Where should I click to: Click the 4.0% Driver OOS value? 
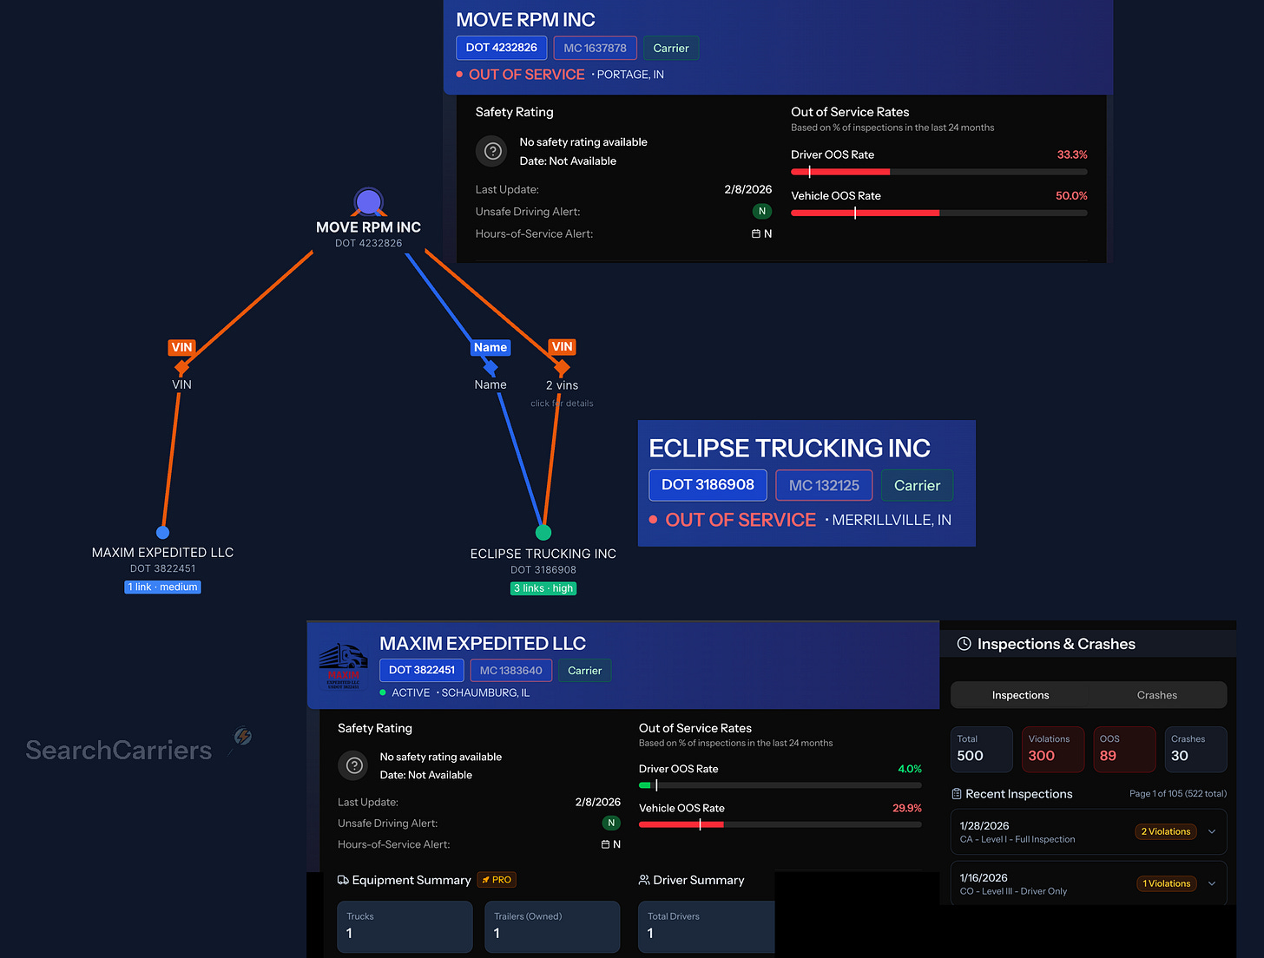(x=910, y=769)
